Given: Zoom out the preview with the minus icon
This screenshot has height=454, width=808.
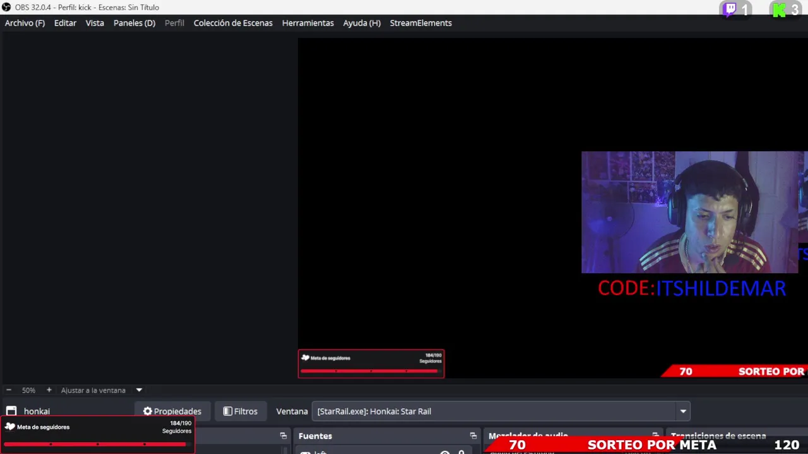Looking at the screenshot, I should coord(9,390).
